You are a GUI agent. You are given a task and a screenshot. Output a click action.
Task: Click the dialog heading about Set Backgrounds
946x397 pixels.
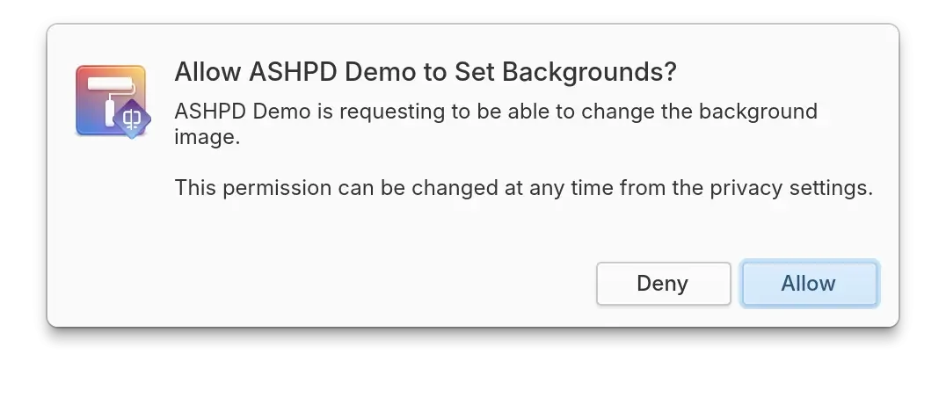pos(426,72)
